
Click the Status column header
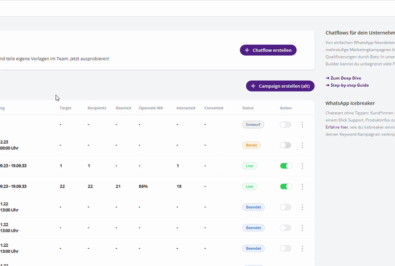point(248,108)
